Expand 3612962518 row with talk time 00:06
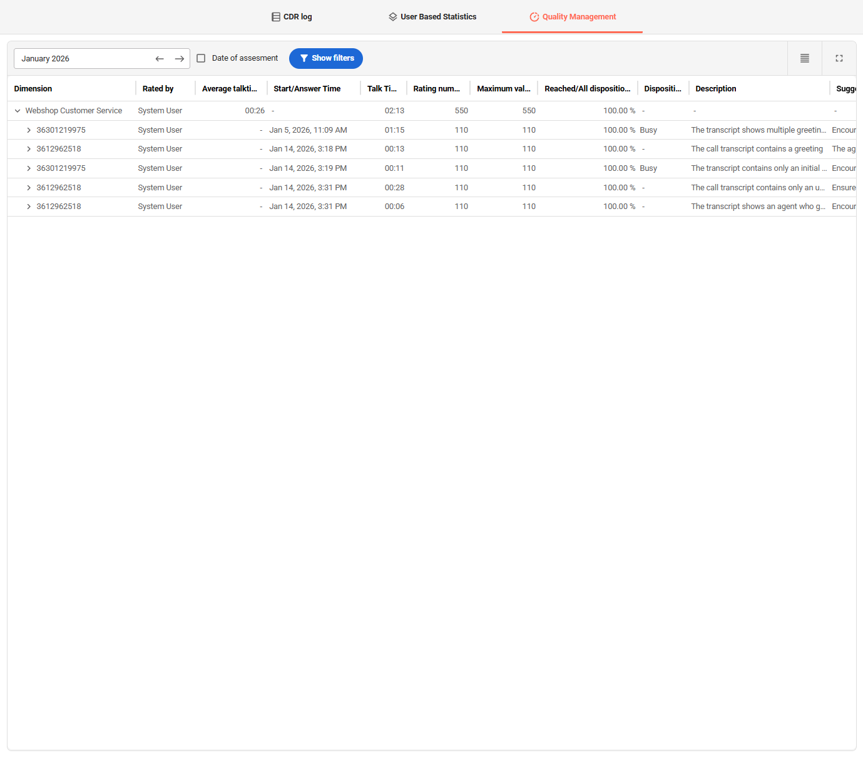863x758 pixels. pos(29,207)
